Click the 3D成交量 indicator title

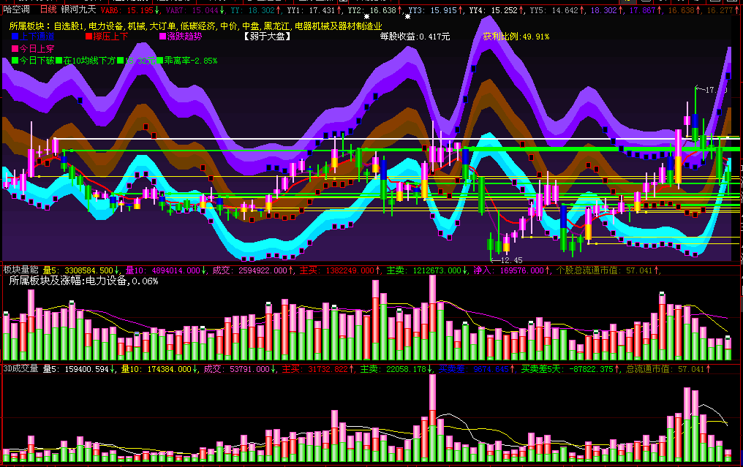[x=21, y=368]
